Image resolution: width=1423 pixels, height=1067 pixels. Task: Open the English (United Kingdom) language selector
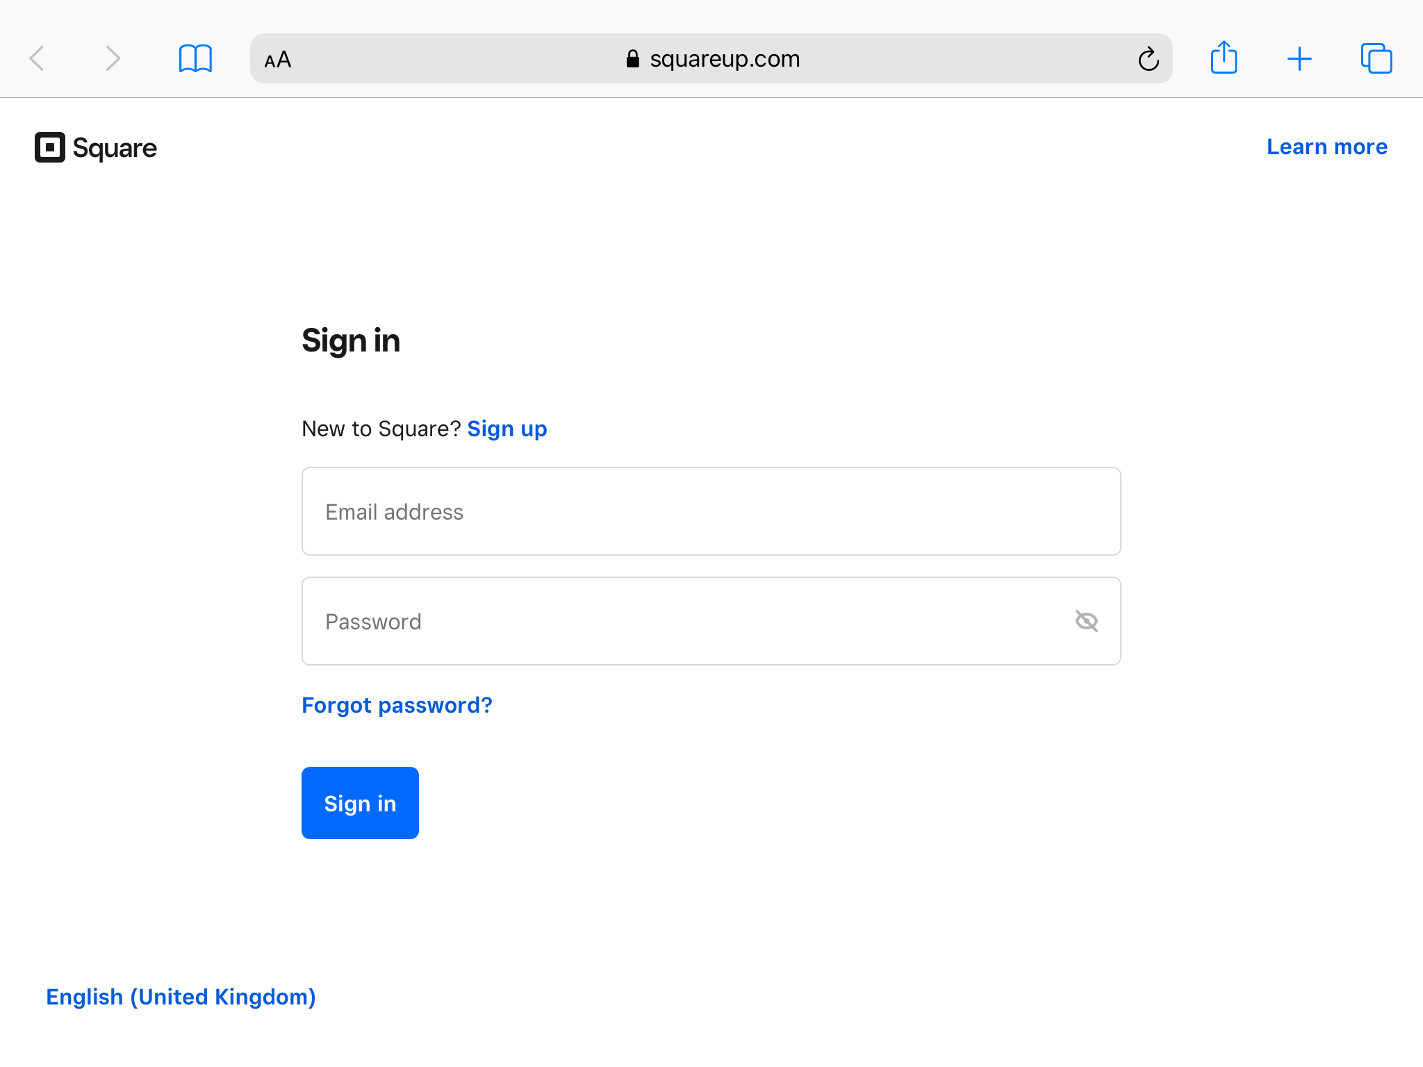pyautogui.click(x=181, y=997)
